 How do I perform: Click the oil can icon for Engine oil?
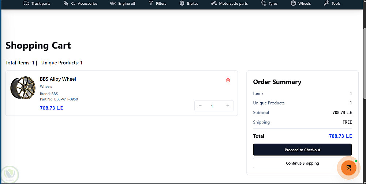tap(113, 4)
